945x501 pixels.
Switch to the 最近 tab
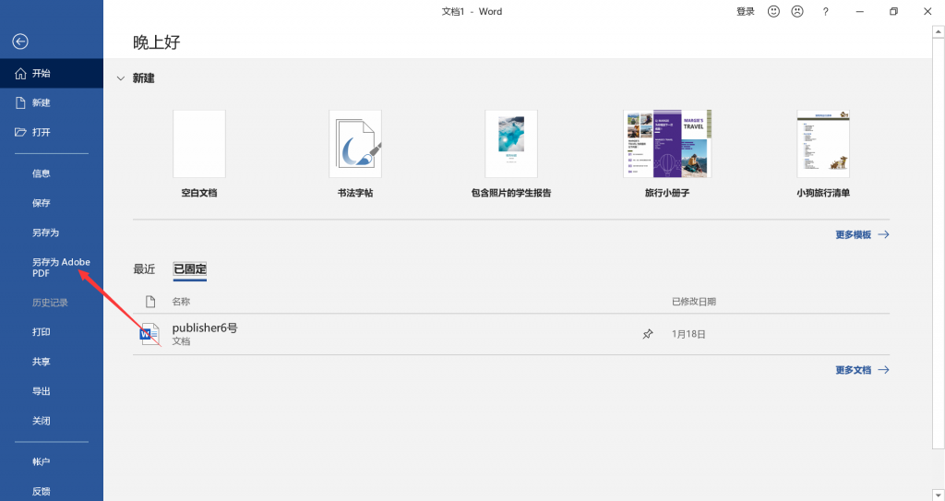144,268
